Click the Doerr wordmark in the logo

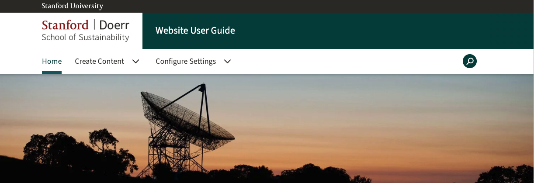(114, 25)
